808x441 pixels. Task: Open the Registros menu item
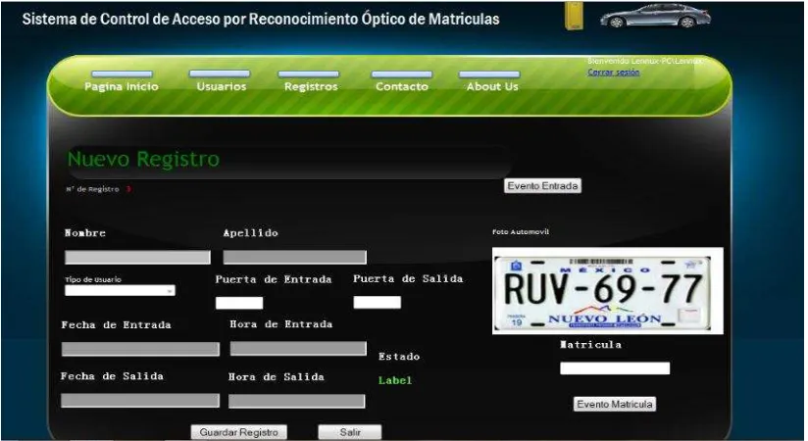[311, 86]
